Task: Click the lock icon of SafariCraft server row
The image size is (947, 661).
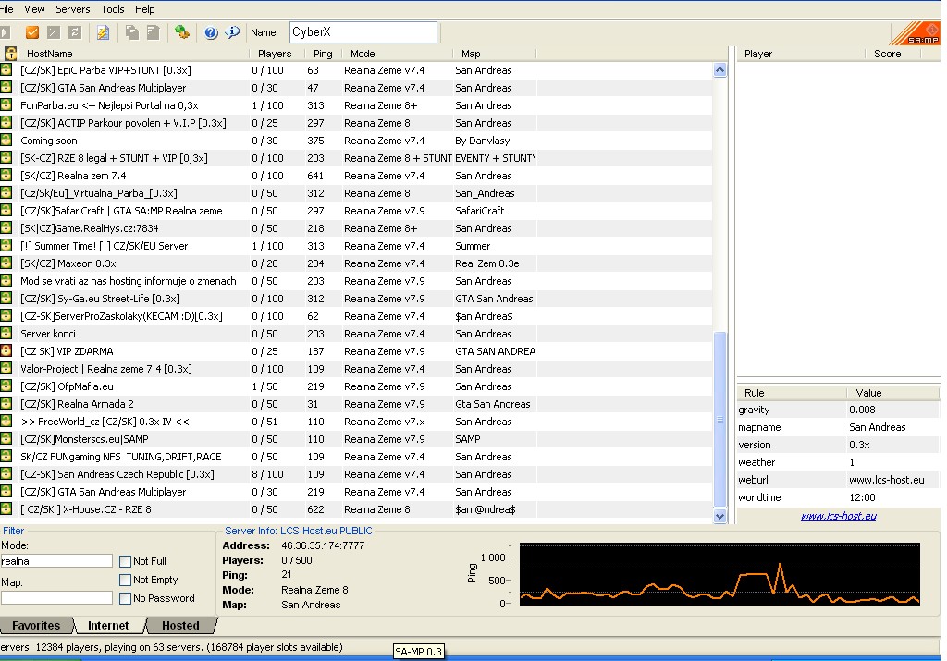Action: pyautogui.click(x=6, y=211)
